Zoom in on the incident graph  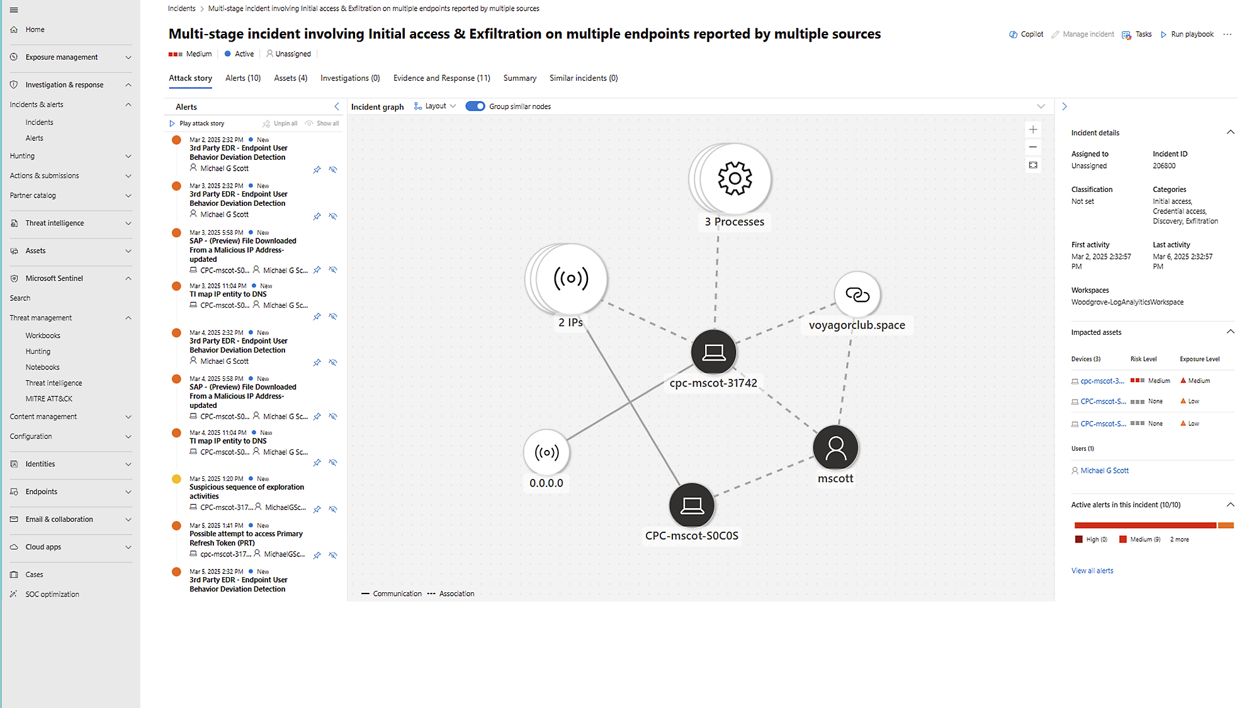tap(1033, 130)
